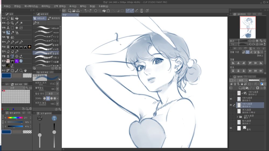This screenshot has height=151, width=269.
Task: Open 신규 color set dropdown
Action: (13, 88)
